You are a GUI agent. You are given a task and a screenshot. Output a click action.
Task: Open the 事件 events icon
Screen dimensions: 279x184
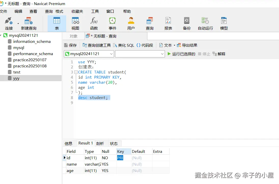tap(113, 23)
